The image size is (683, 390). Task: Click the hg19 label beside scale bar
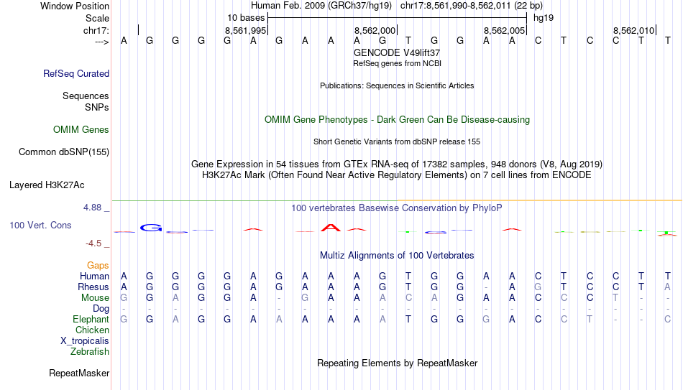click(544, 18)
